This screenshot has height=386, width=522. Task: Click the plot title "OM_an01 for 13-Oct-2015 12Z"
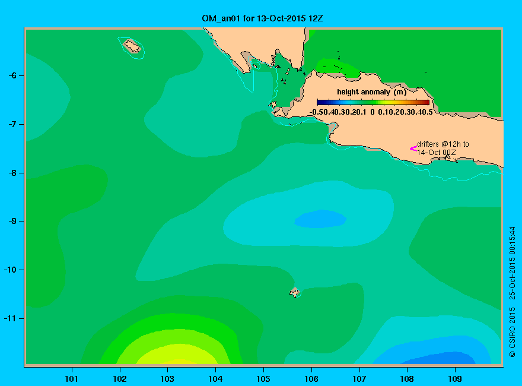262,18
